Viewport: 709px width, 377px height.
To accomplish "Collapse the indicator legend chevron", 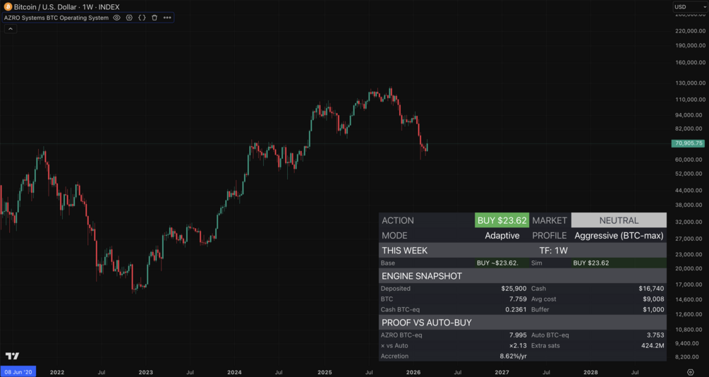I will click(x=11, y=29).
